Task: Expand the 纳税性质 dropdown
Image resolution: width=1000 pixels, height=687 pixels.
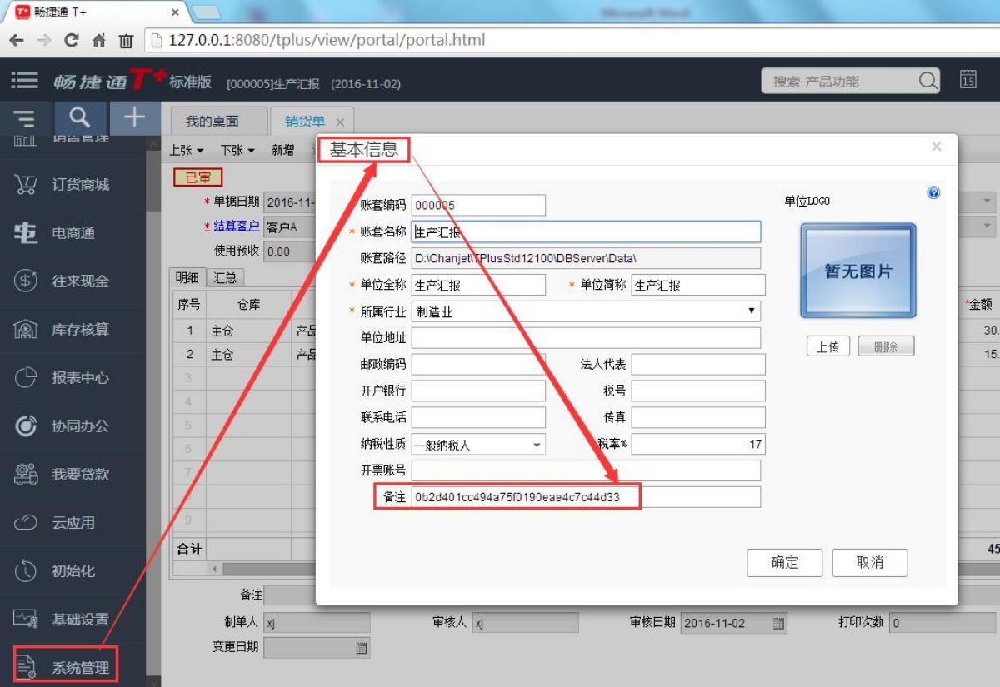Action: pos(537,446)
